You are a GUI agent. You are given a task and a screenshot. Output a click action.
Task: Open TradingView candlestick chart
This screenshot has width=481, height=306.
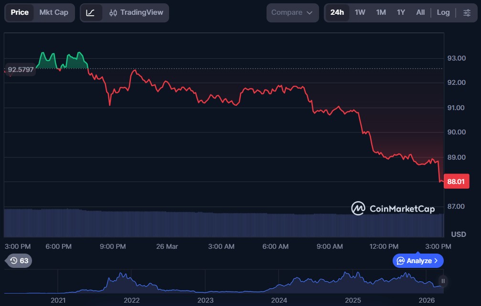135,12
